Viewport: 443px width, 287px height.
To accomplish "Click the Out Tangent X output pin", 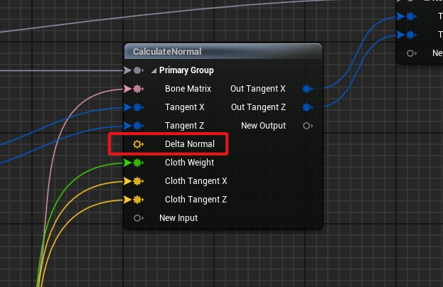I will coord(307,89).
